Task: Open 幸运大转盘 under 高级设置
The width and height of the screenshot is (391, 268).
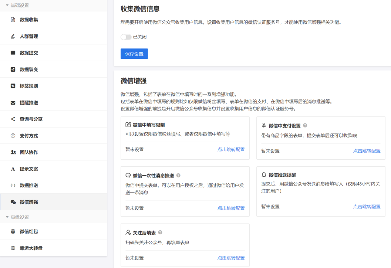Action: pyautogui.click(x=54, y=248)
